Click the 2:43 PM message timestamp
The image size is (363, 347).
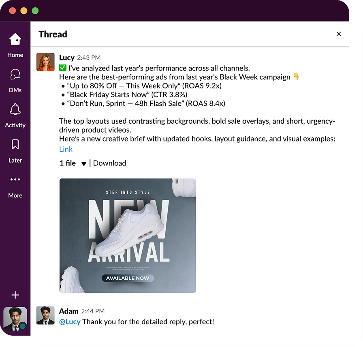(89, 58)
